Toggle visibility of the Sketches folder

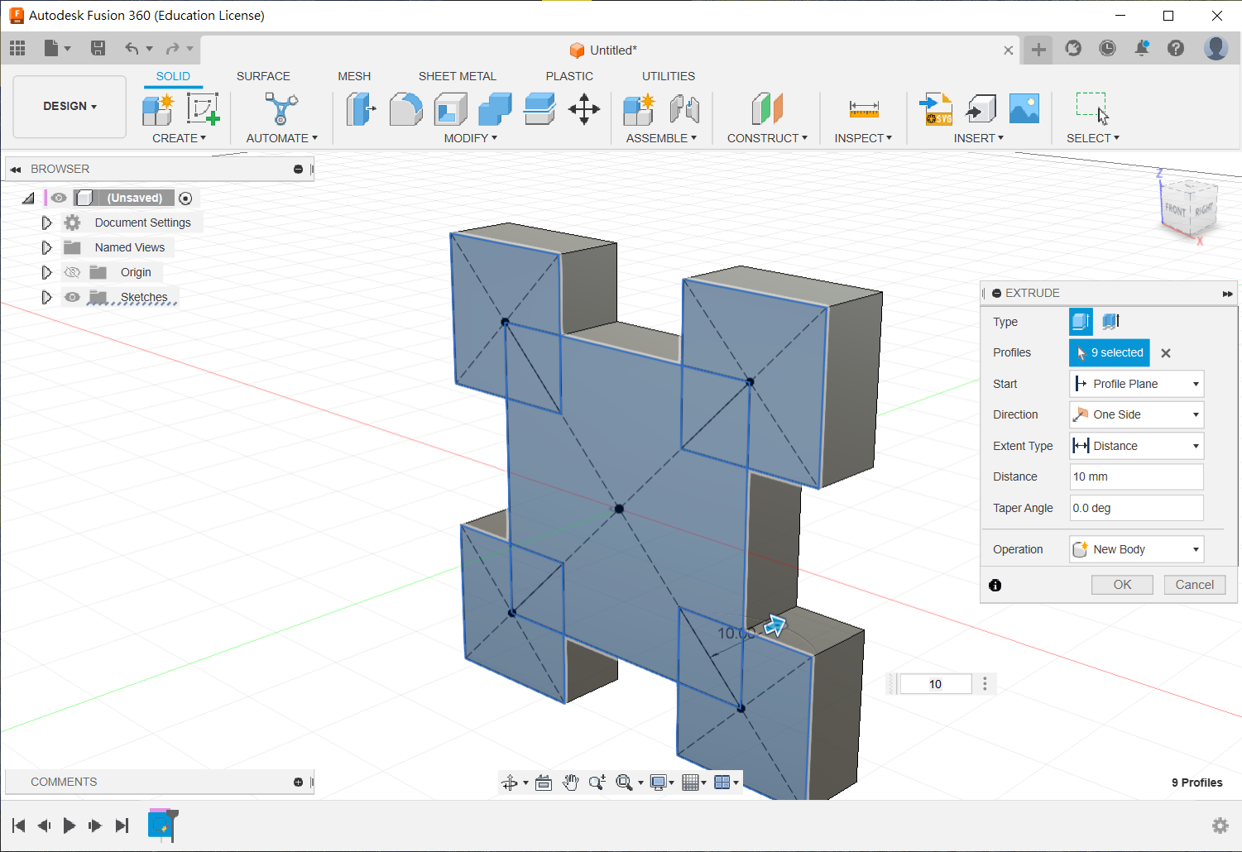pyautogui.click(x=73, y=297)
